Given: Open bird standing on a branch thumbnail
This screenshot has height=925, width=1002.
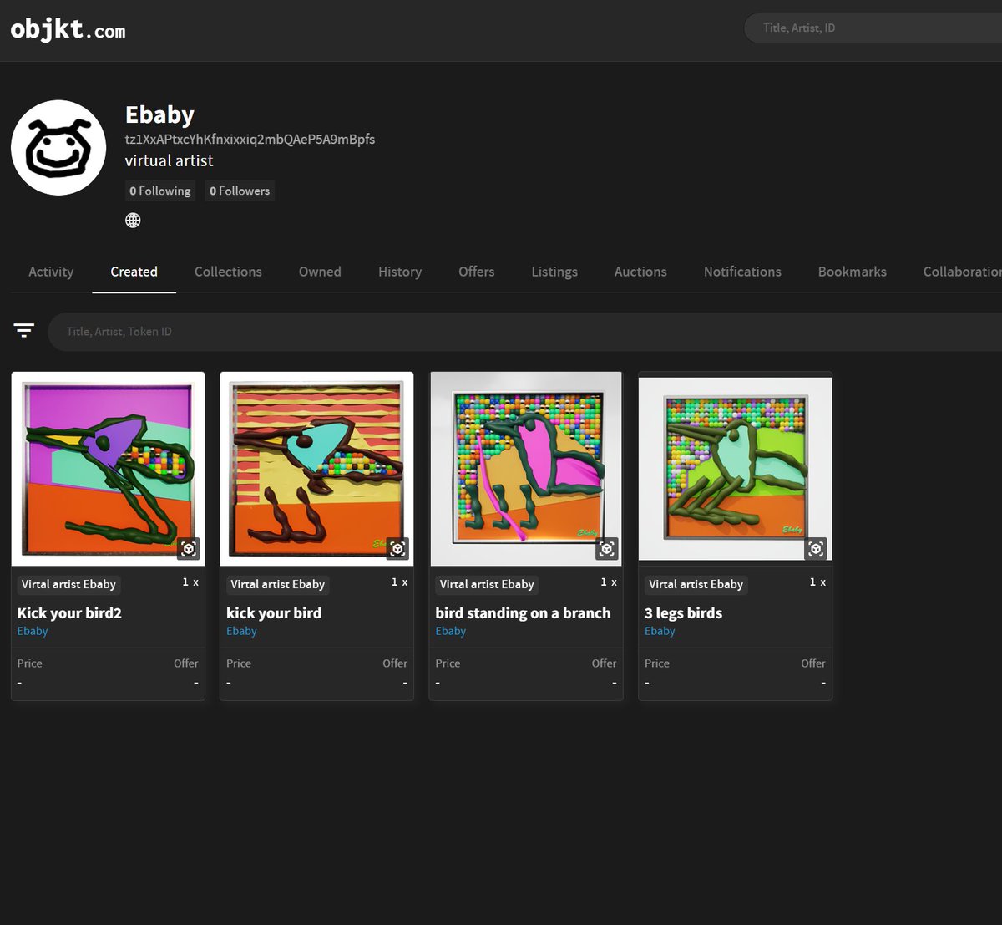Looking at the screenshot, I should click(x=526, y=469).
